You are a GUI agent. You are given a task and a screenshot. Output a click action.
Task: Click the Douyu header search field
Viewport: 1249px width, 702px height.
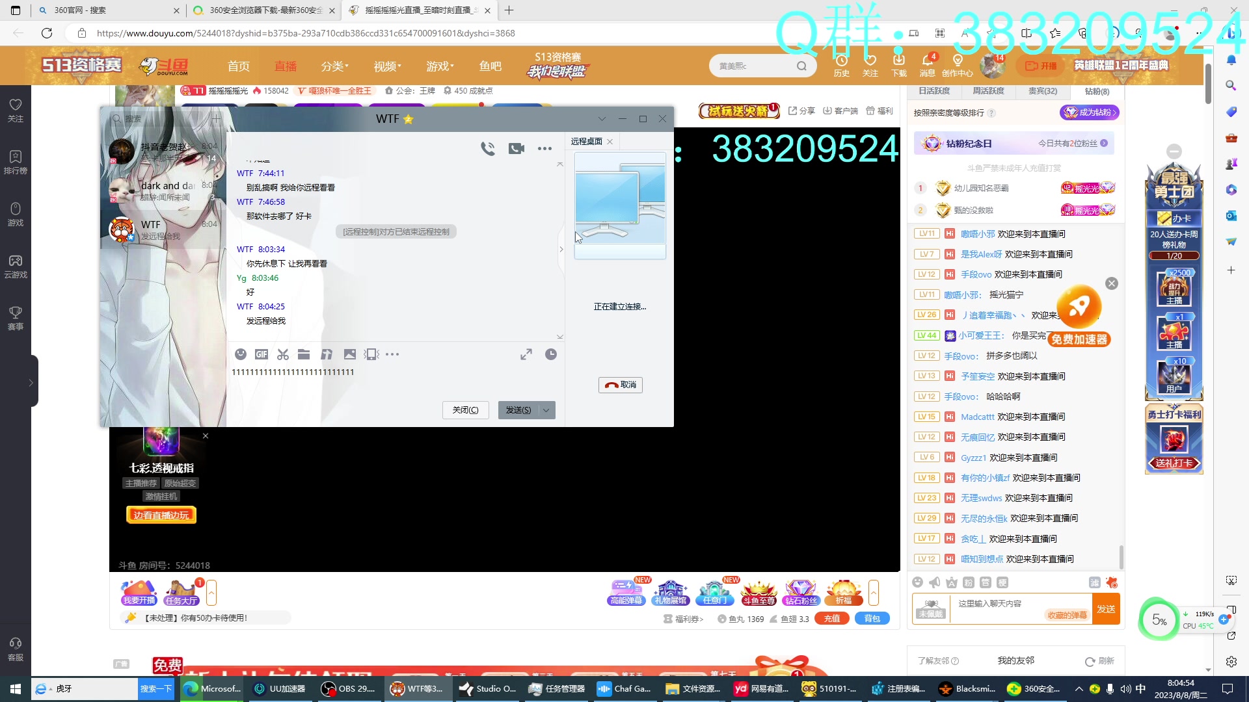coord(755,66)
